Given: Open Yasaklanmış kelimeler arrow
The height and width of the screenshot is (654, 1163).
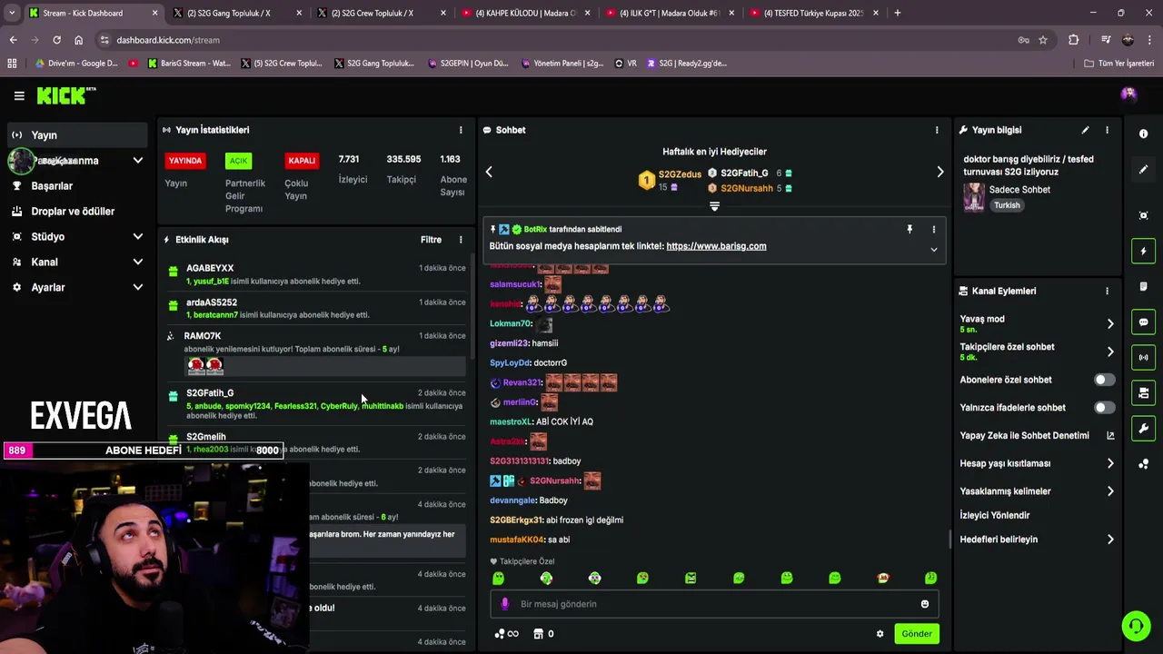Looking at the screenshot, I should [1110, 491].
